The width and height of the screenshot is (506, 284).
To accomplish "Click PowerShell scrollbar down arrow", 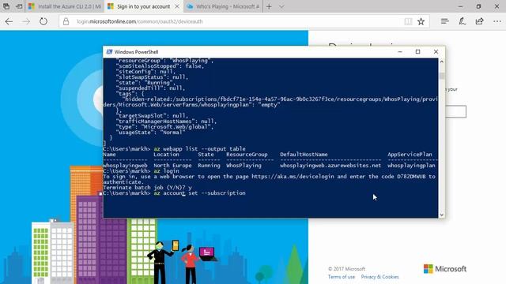I will pyautogui.click(x=442, y=215).
